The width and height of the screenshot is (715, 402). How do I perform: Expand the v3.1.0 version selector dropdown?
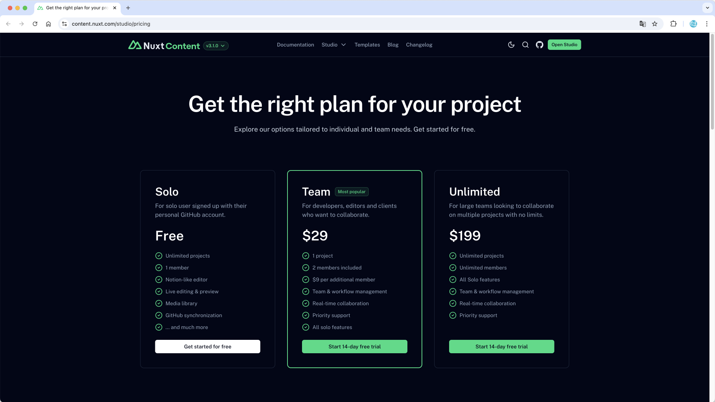[215, 46]
